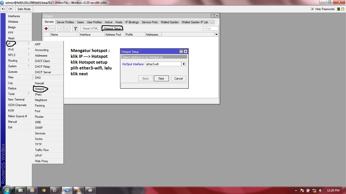Screen dimensions: 346x194
Task: Expand the System submenu
Action: (x=19, y=66)
